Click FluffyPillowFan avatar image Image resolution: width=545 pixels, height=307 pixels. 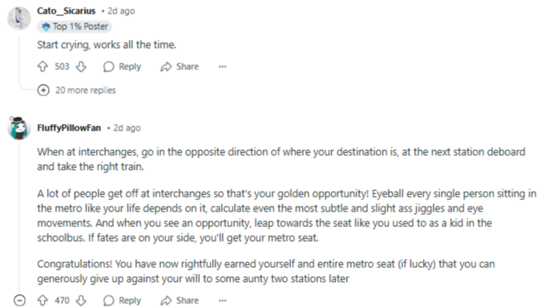tap(19, 128)
